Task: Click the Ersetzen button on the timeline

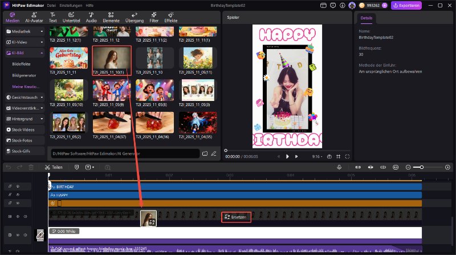Action: coord(237,217)
